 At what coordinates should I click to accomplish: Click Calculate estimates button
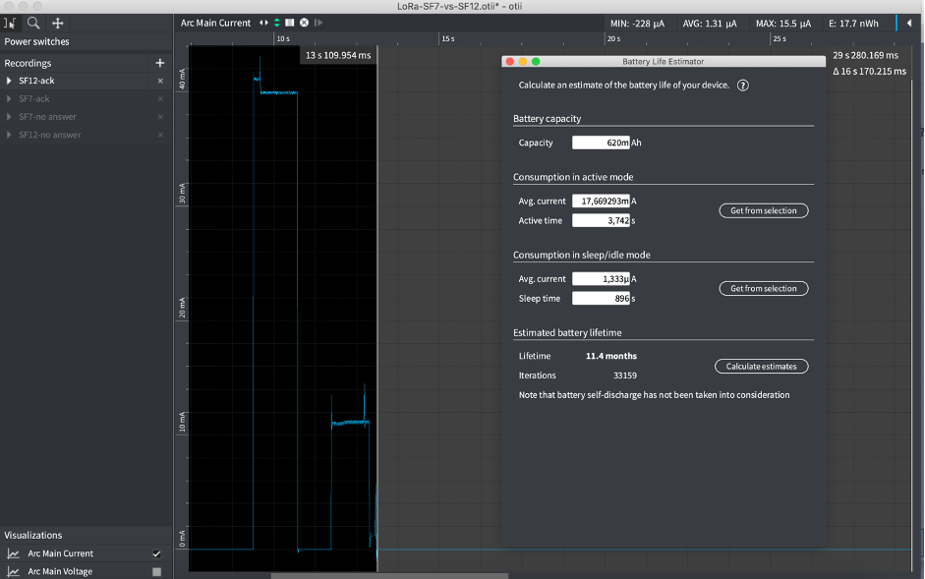761,367
